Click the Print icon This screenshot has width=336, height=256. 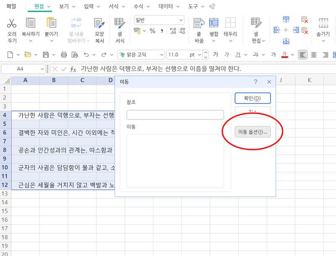tap(64, 55)
